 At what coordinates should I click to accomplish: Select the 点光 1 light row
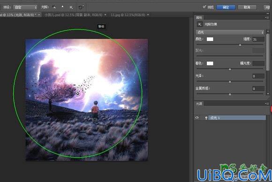pos(230,118)
